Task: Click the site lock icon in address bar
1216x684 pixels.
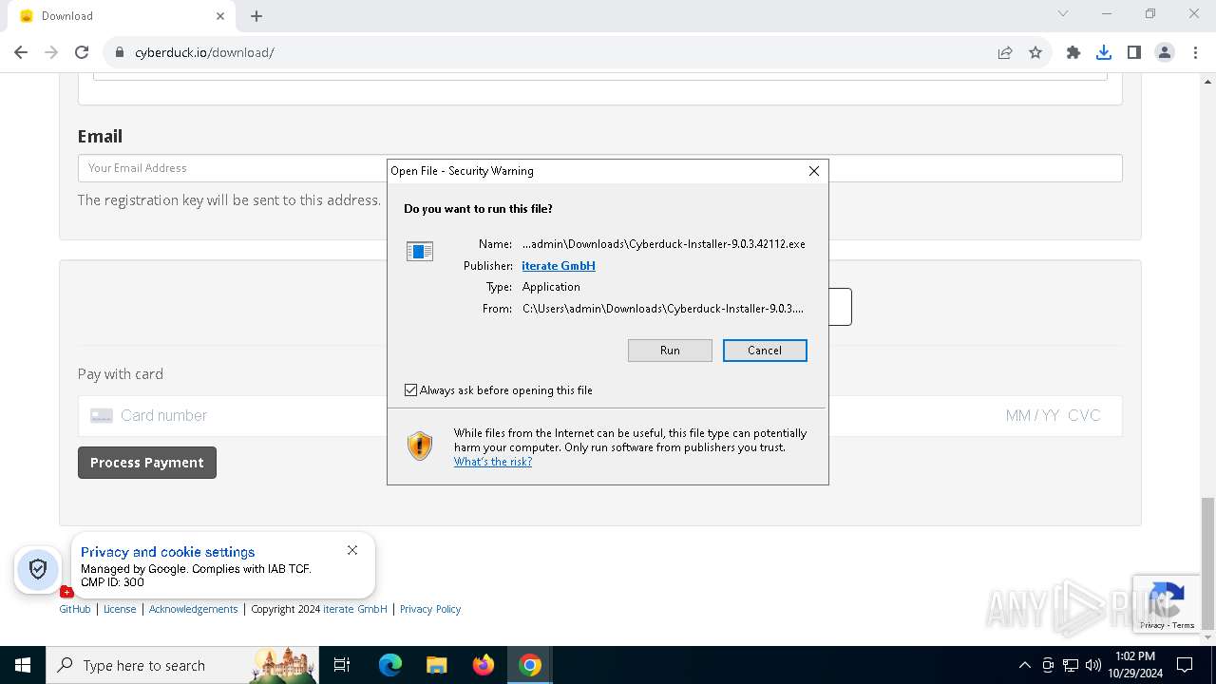Action: (120, 52)
